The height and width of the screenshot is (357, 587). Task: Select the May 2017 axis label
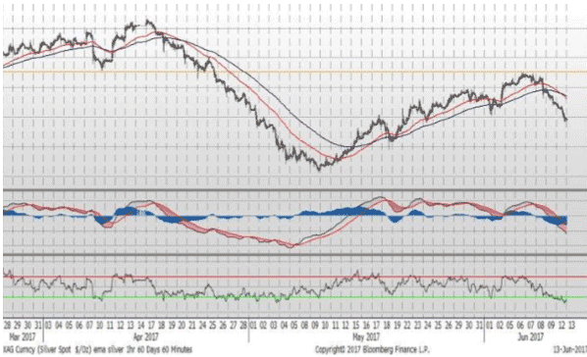[366, 337]
